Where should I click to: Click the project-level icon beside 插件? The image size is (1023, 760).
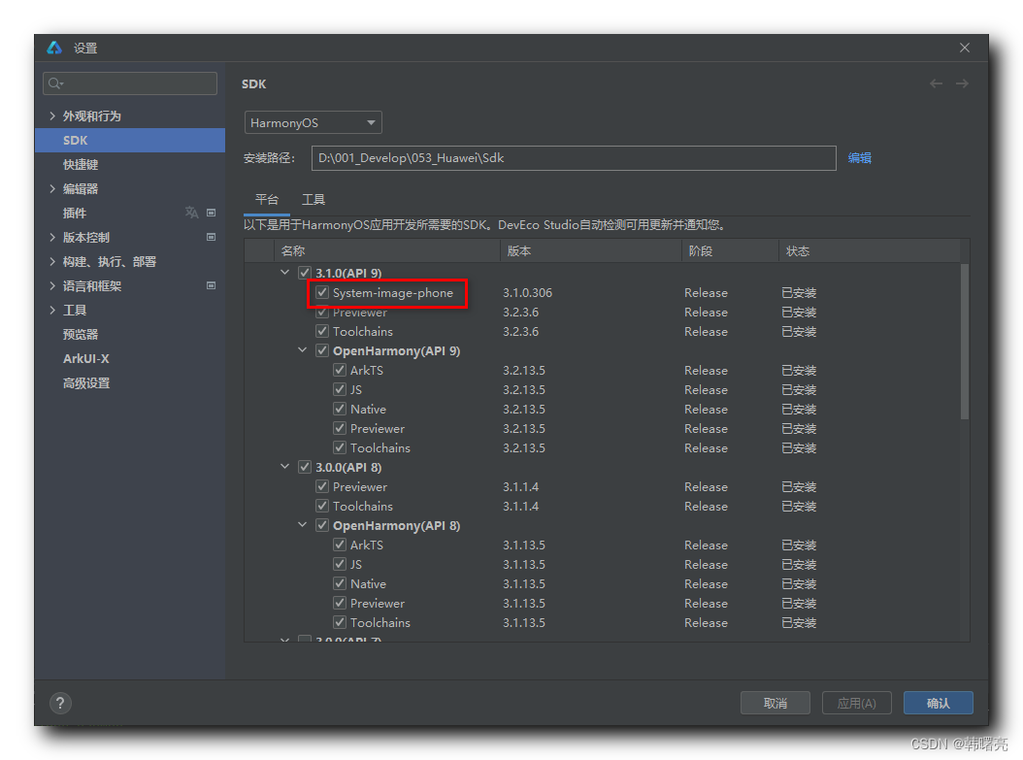pos(211,213)
